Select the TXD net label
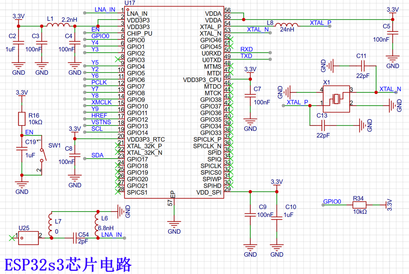 (246, 56)
